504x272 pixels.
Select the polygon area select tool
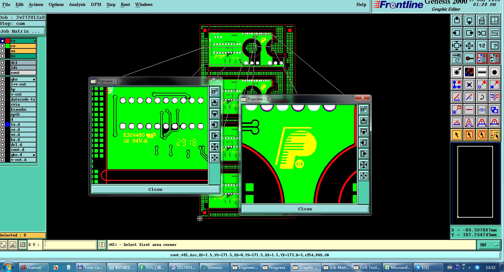pos(482,135)
